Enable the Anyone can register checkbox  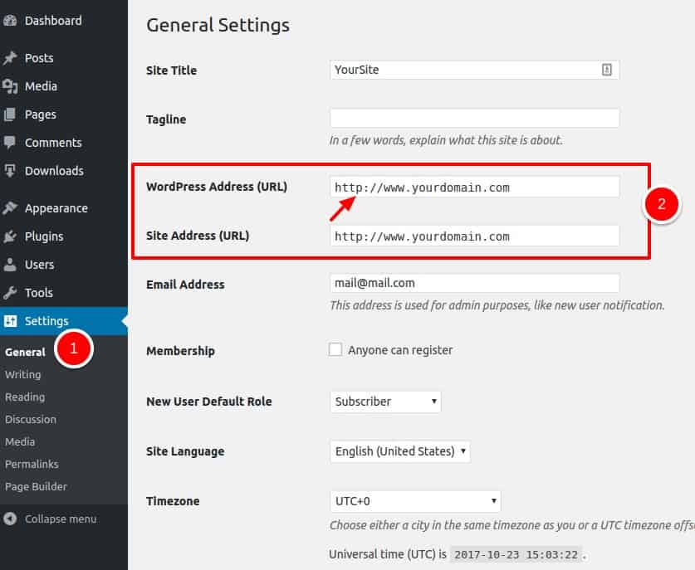pyautogui.click(x=335, y=349)
